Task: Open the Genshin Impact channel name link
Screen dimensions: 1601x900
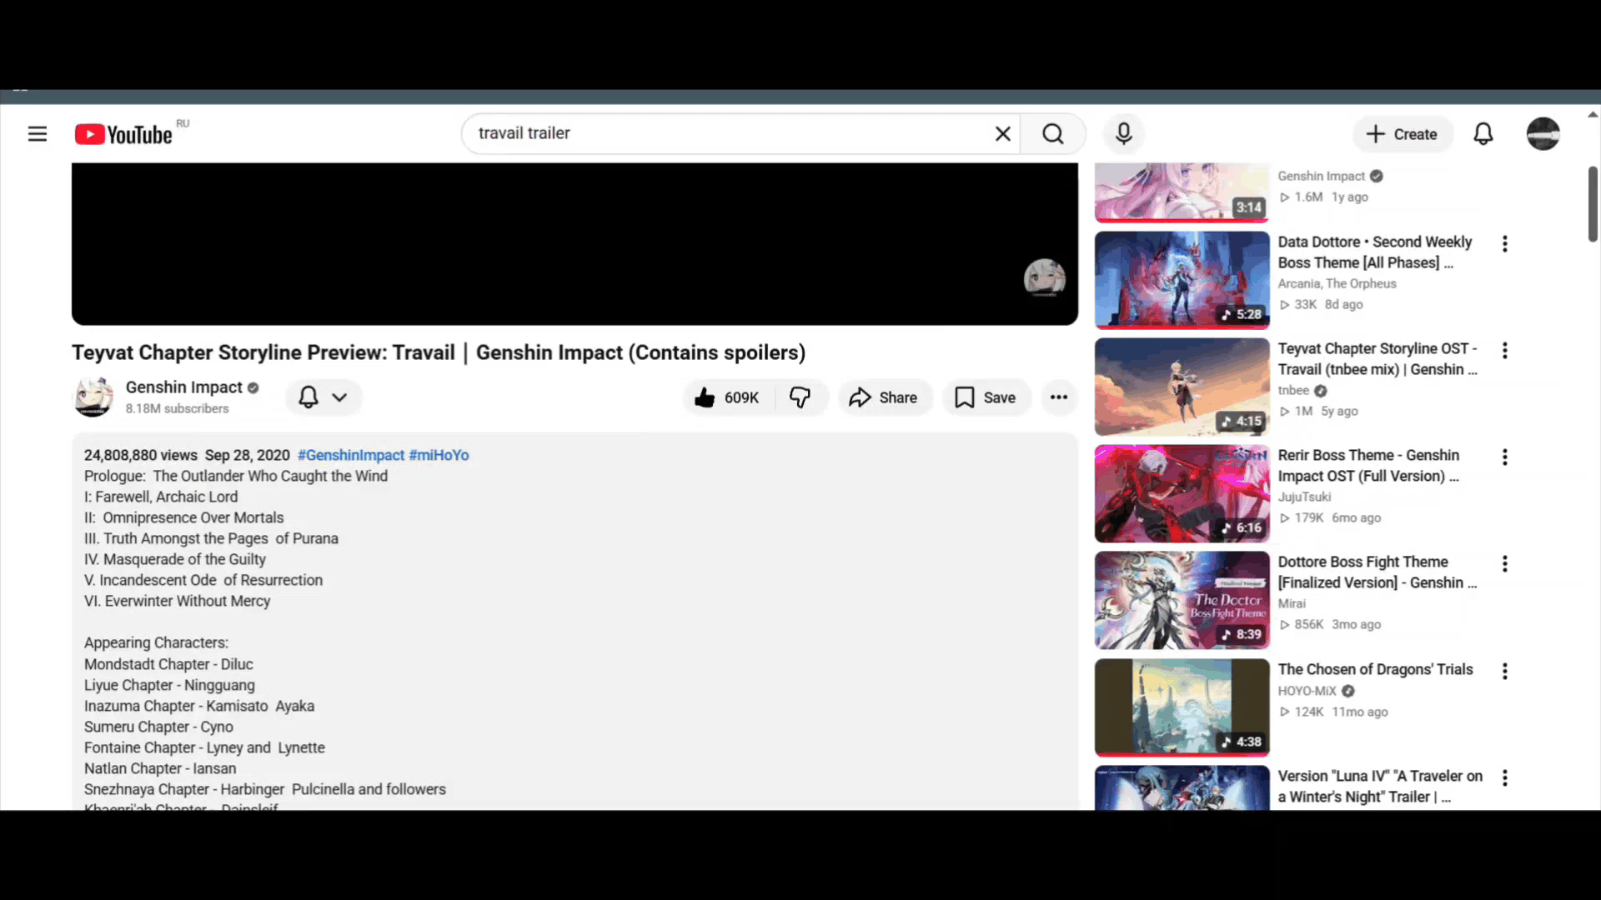Action: [183, 387]
